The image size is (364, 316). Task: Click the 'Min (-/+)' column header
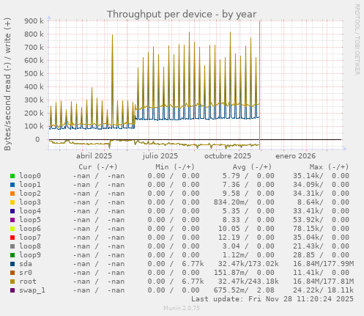(x=175, y=167)
